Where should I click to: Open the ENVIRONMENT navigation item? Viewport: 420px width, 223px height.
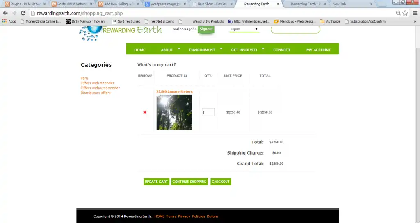202,50
